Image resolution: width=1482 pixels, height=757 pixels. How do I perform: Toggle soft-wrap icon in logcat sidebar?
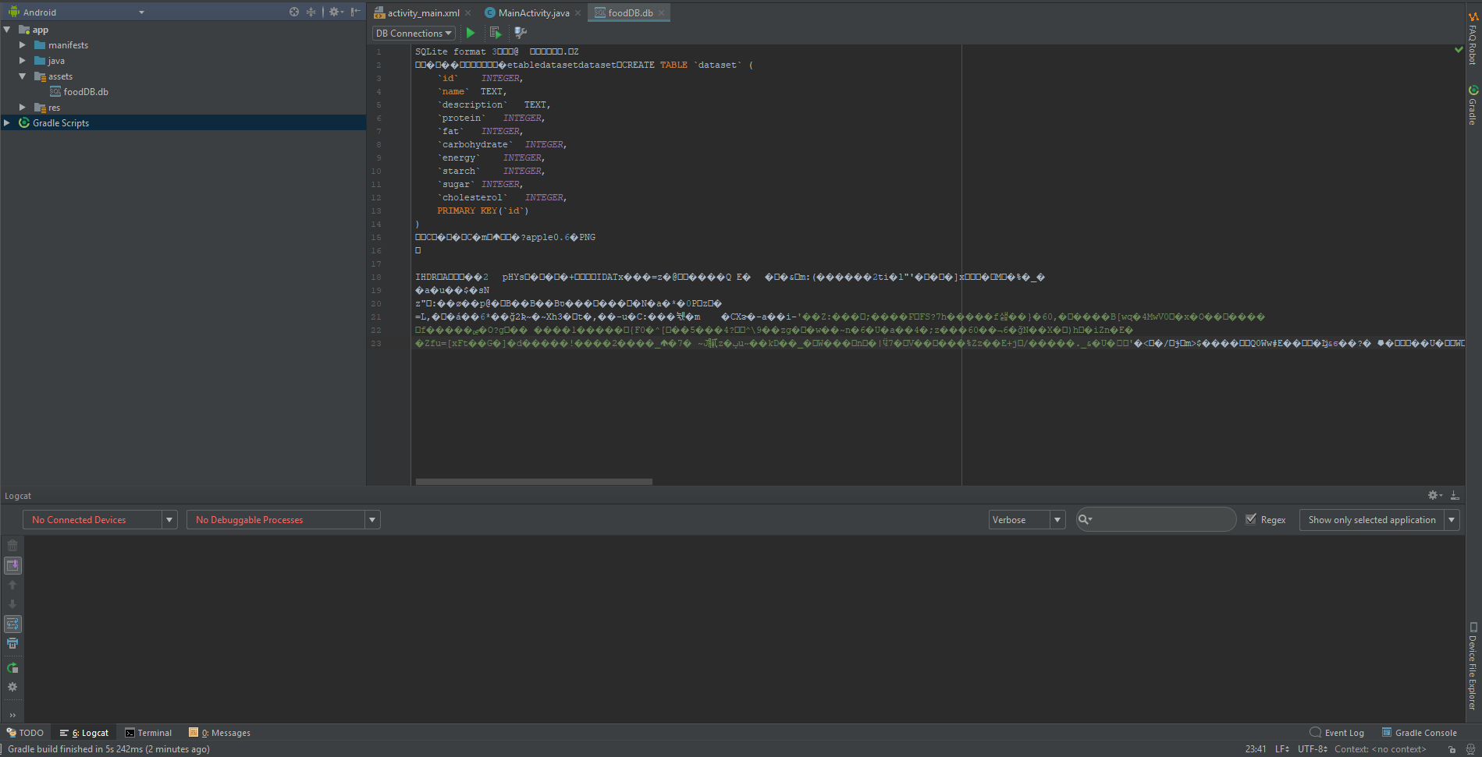coord(12,624)
